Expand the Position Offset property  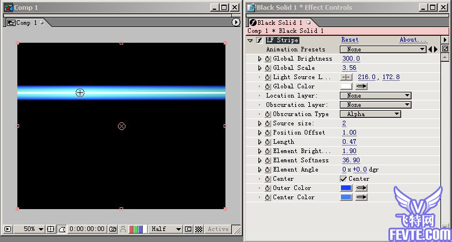click(x=260, y=133)
